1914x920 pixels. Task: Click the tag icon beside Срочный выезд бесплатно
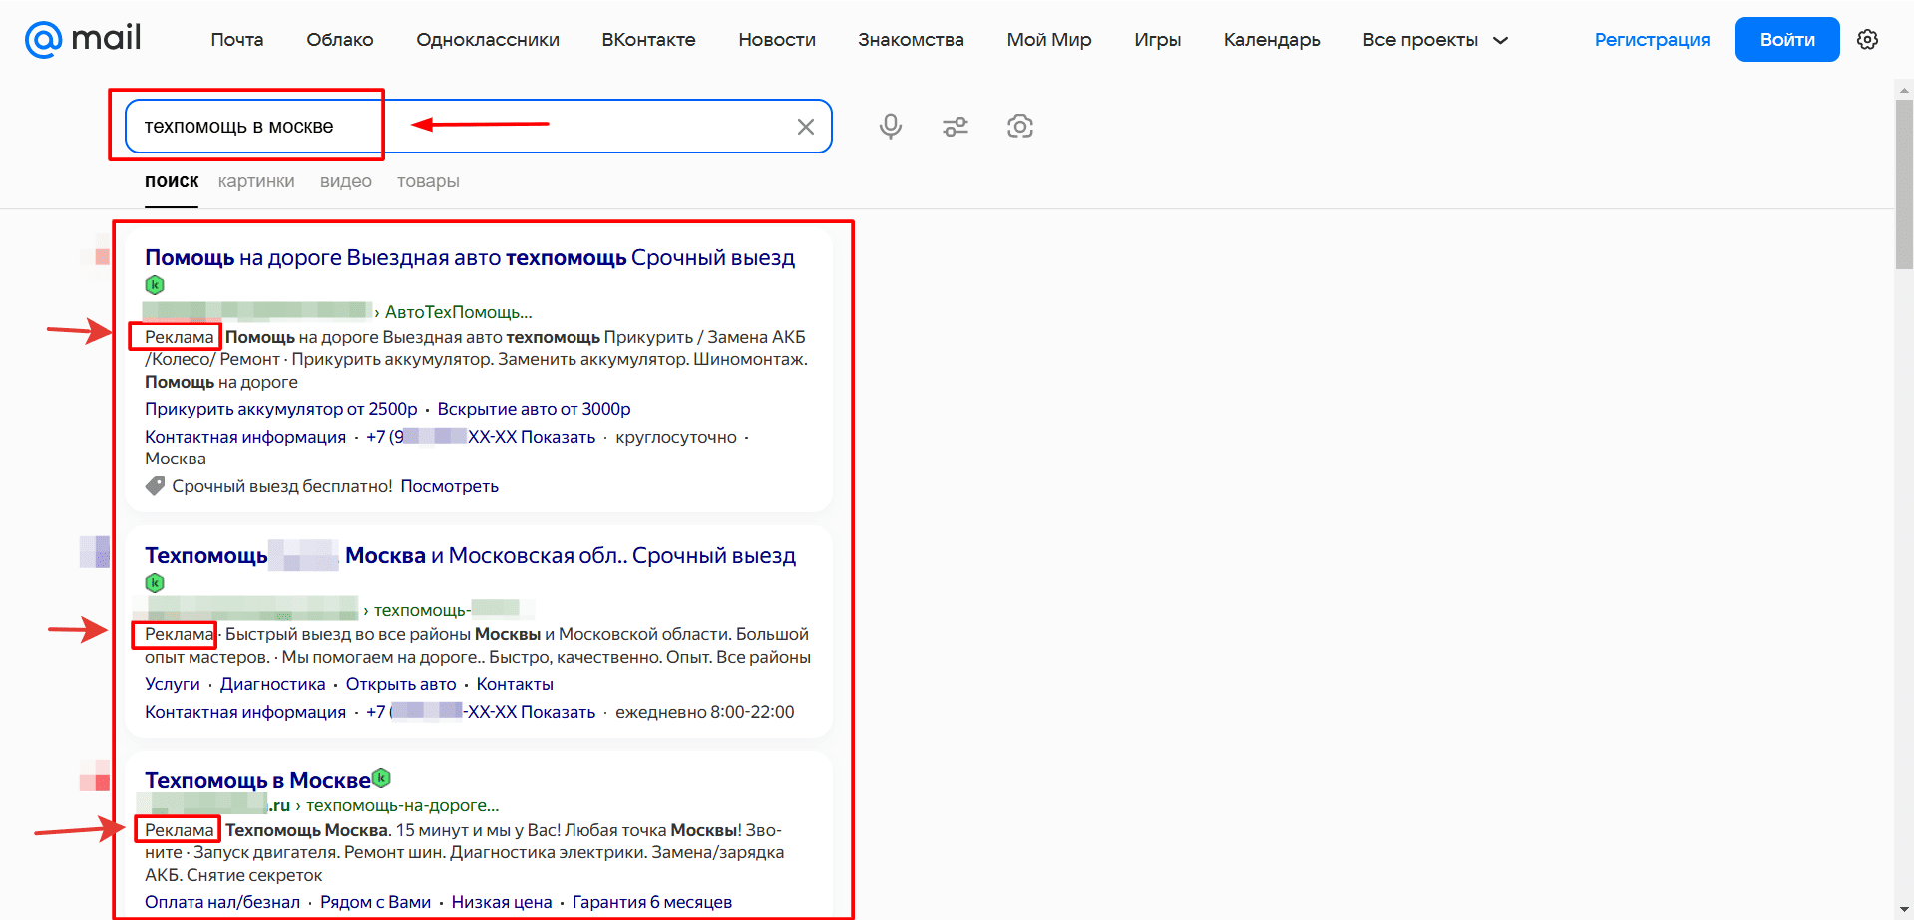click(155, 486)
